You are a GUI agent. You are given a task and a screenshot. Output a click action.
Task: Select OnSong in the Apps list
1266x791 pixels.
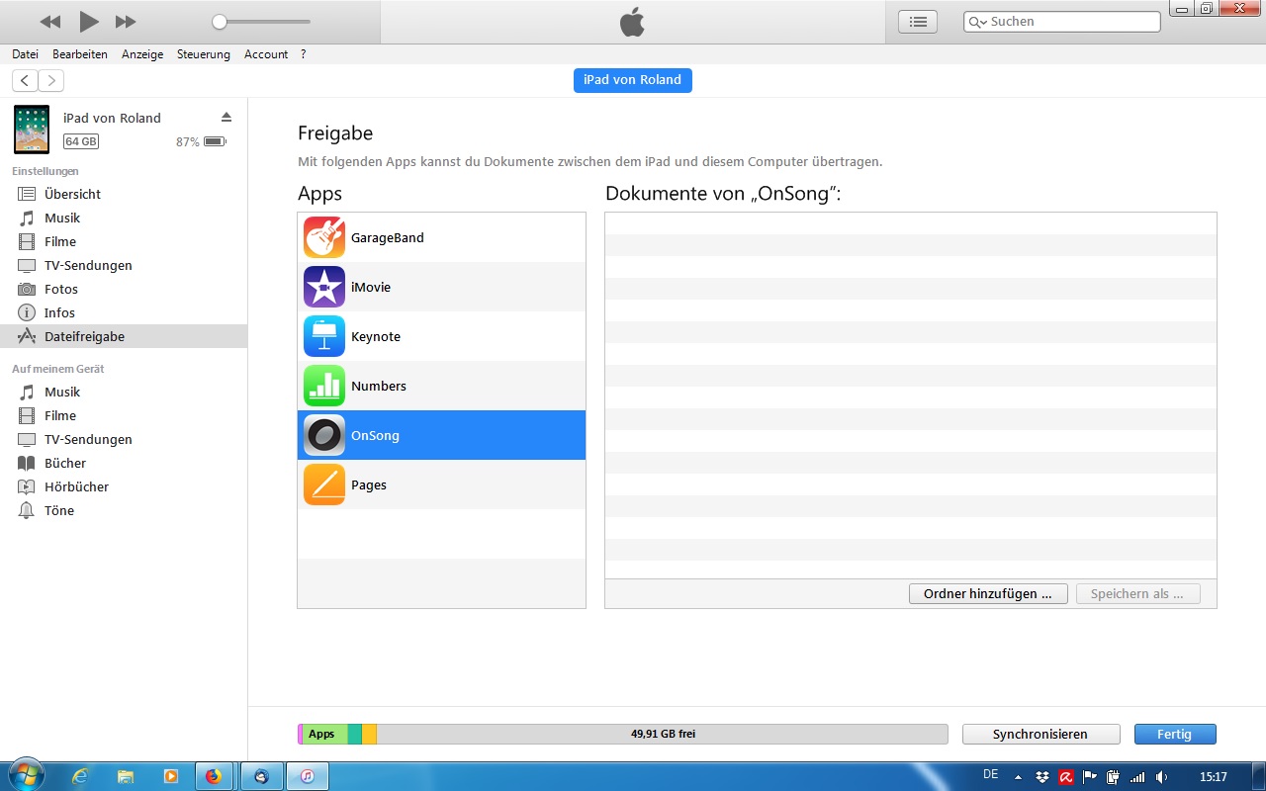click(x=441, y=435)
